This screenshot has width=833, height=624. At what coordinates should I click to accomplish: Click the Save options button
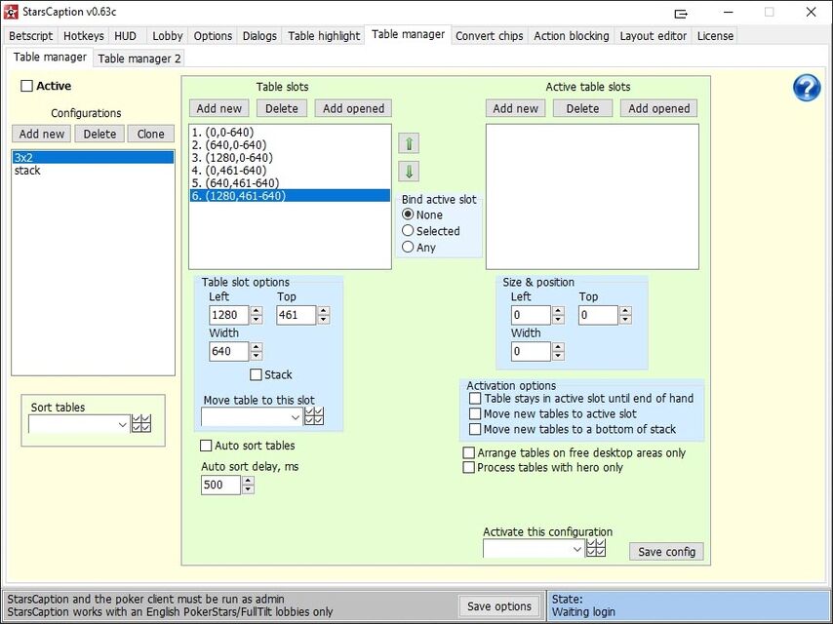(499, 605)
